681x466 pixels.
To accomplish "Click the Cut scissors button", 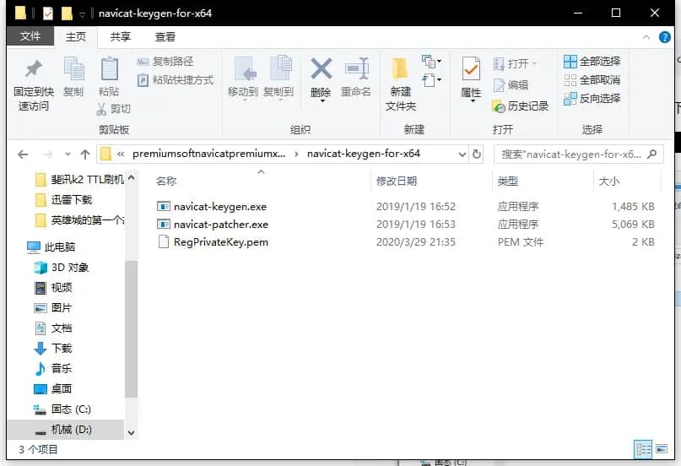I will 113,109.
